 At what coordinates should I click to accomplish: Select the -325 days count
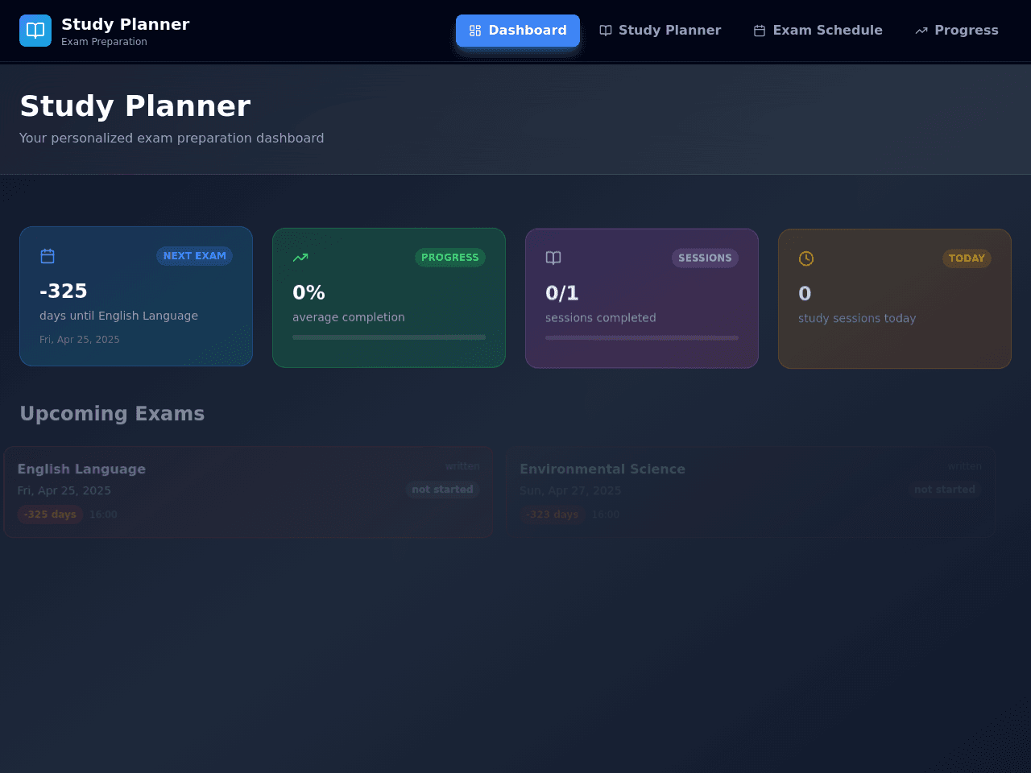pyautogui.click(x=64, y=291)
